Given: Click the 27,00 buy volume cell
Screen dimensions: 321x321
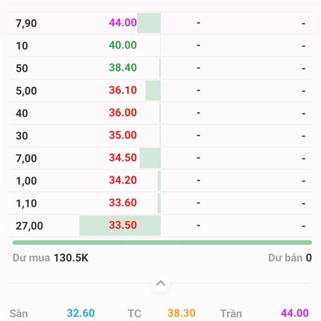Looking at the screenshot, I should pyautogui.click(x=29, y=226).
